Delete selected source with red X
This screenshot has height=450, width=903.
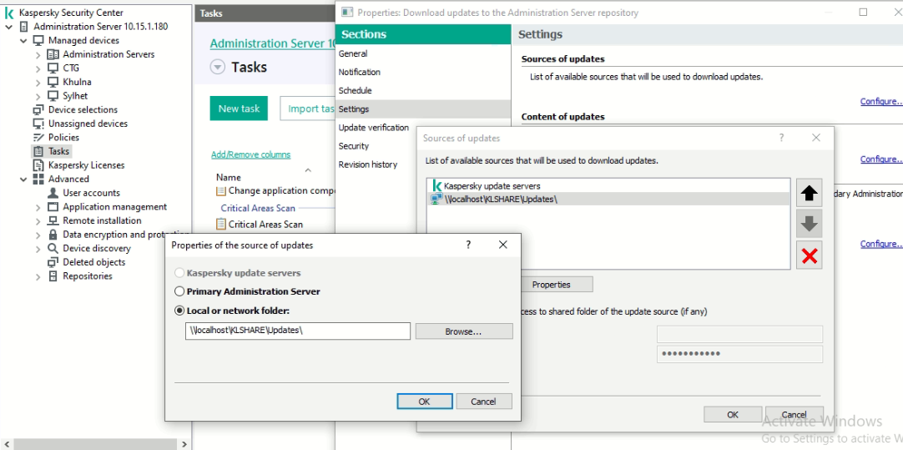point(810,255)
